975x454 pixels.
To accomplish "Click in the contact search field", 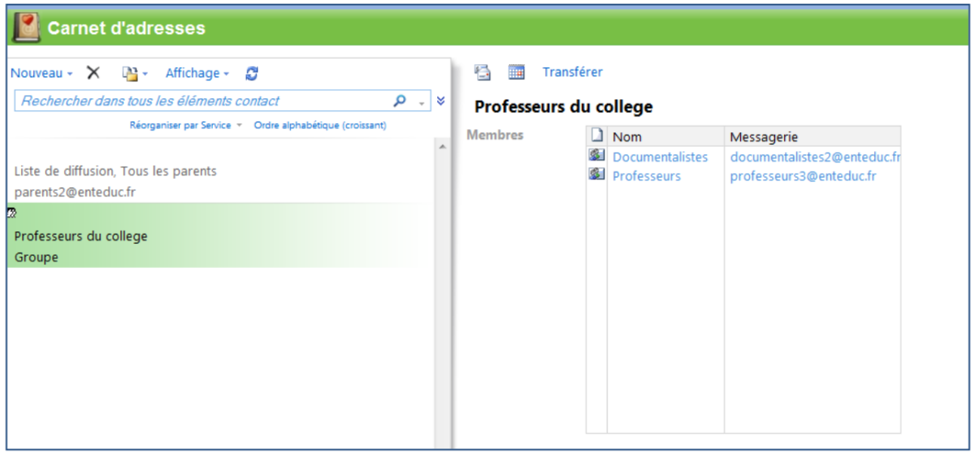I will coord(203,101).
